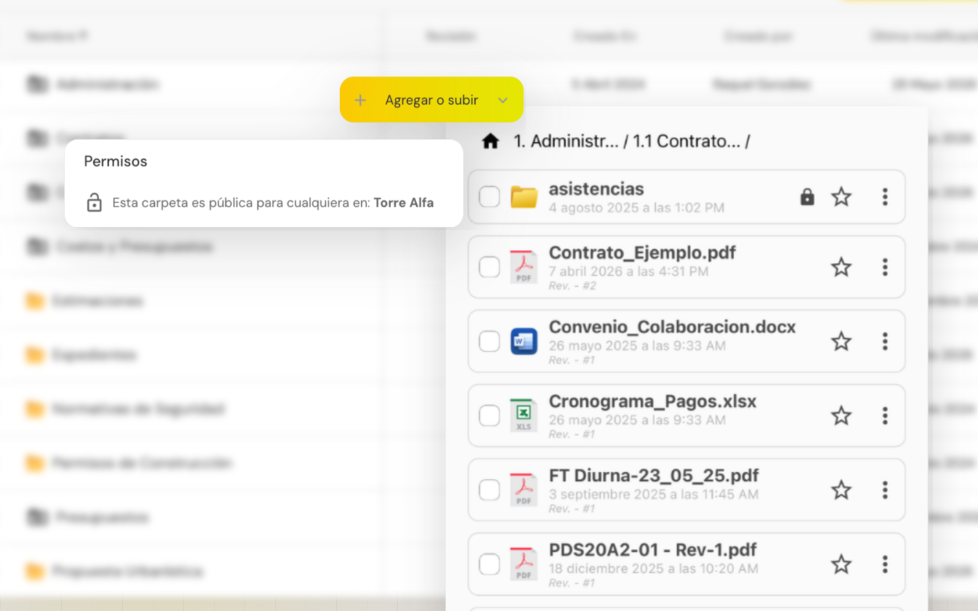Star PDS20A2-01 - Rev-1.pdf as favorite
978x611 pixels.
(x=841, y=564)
